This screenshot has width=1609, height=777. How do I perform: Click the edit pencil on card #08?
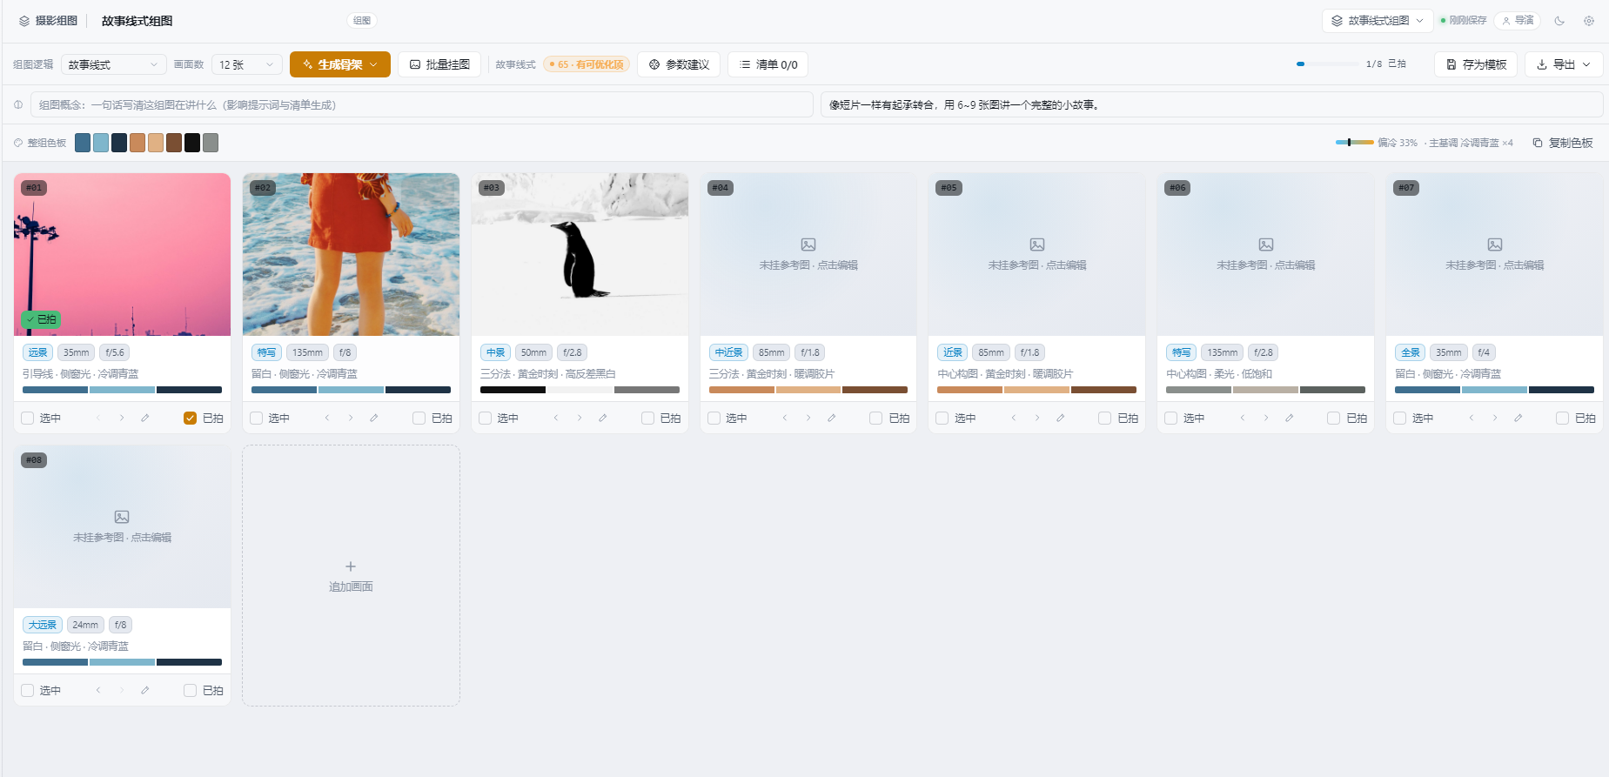pos(145,690)
